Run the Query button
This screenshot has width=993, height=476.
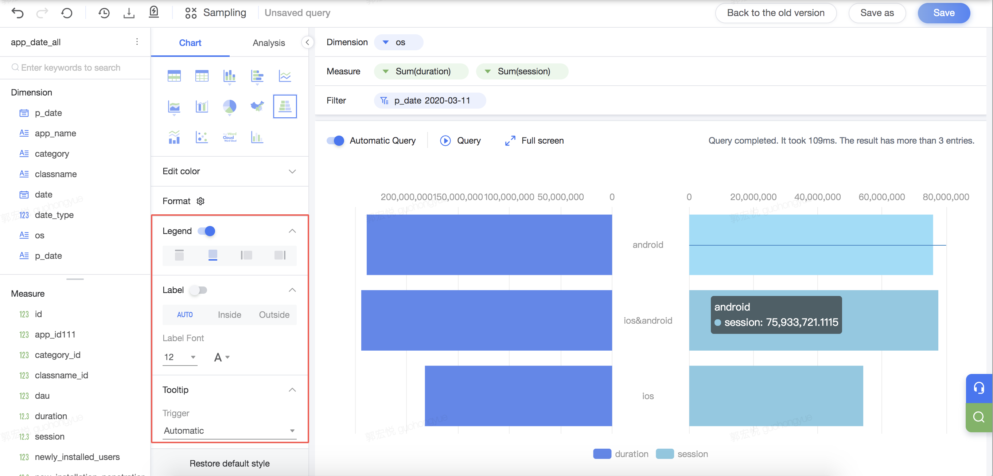pyautogui.click(x=460, y=141)
